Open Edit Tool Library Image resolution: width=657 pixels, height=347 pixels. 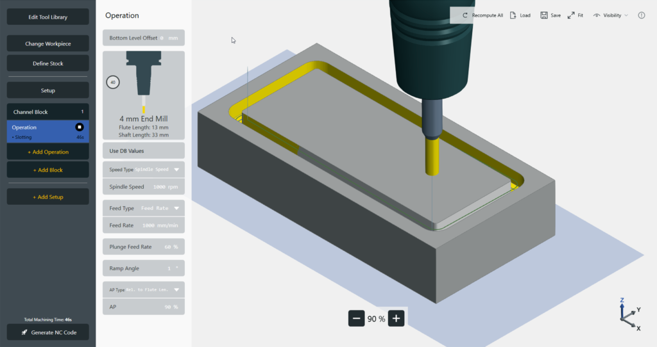(x=48, y=17)
